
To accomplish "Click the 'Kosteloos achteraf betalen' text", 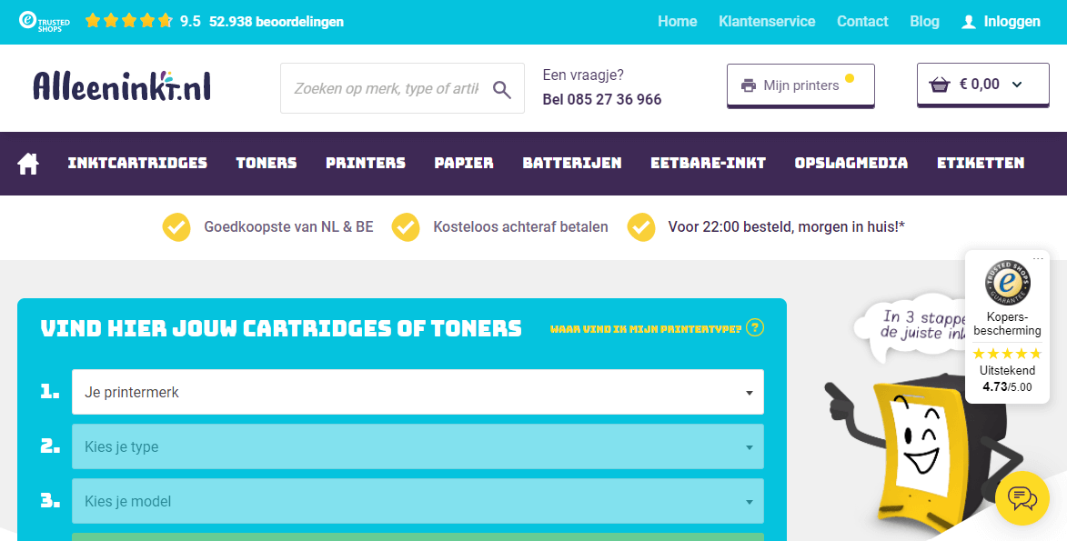I will [520, 227].
